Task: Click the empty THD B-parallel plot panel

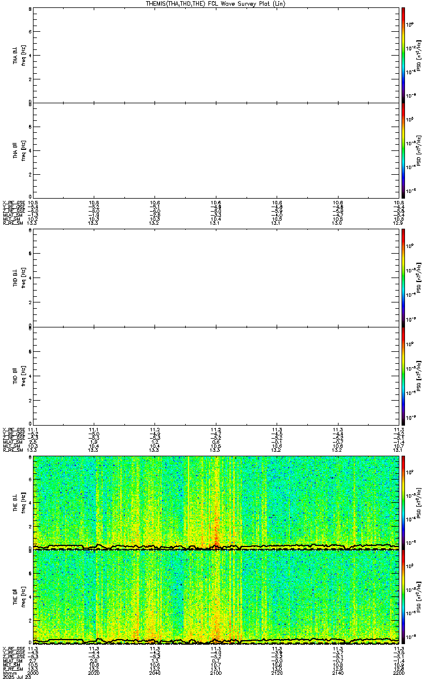Action: [x=216, y=376]
